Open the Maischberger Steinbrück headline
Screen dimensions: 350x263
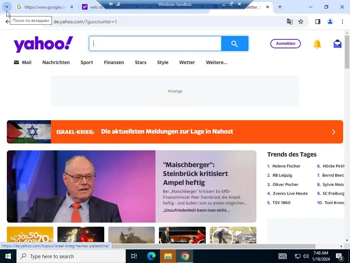coord(195,174)
